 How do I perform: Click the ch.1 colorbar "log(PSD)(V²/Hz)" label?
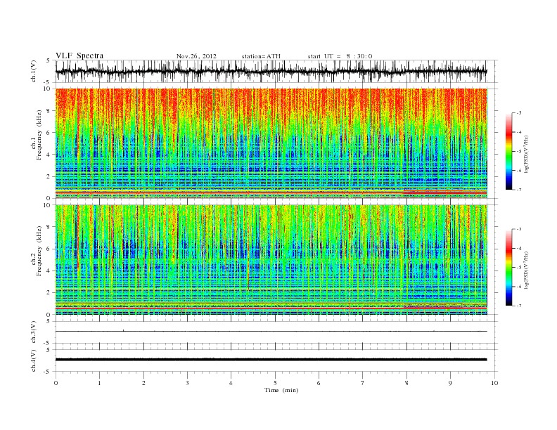point(527,154)
